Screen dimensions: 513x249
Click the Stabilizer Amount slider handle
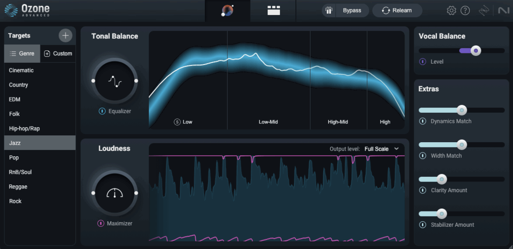coord(442,214)
